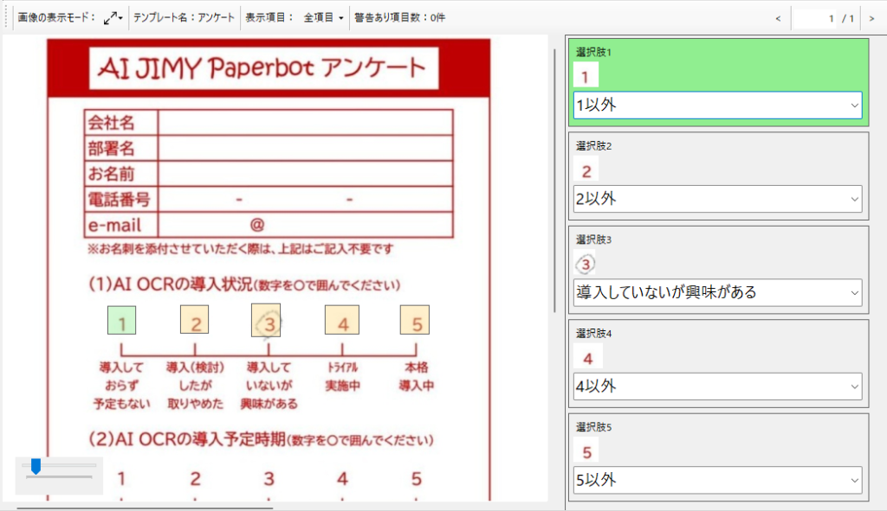
Task: Click the horizontal scrollbar under the image
Action: coord(145,508)
